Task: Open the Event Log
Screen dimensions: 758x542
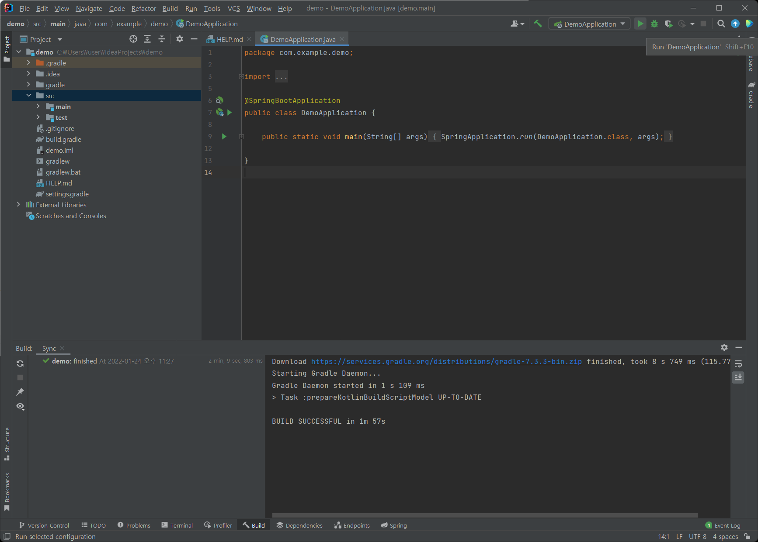Action: pyautogui.click(x=723, y=525)
